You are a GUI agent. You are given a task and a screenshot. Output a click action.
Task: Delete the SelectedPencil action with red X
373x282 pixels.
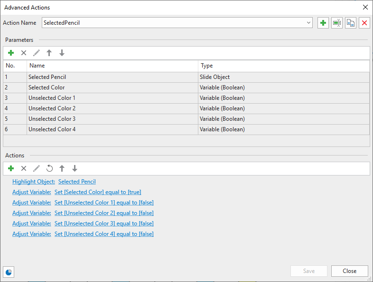point(364,23)
